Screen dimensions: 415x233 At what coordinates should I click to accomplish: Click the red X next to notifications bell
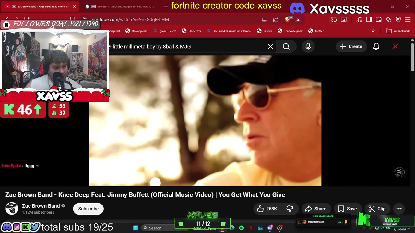pyautogui.click(x=395, y=47)
